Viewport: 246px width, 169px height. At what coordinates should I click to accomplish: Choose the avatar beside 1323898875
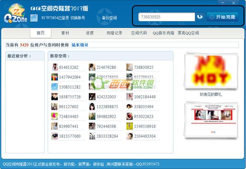click(92, 106)
